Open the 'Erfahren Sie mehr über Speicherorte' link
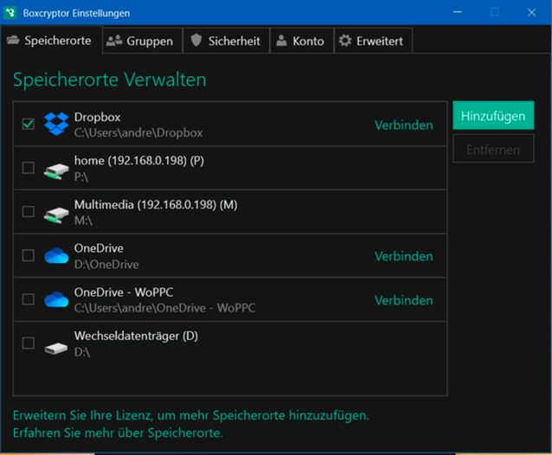 point(118,433)
